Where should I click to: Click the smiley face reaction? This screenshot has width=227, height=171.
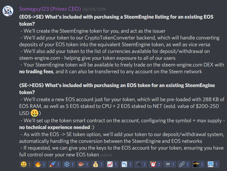point(26,164)
